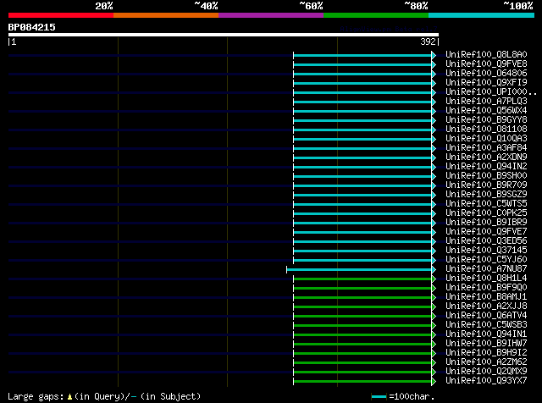Open hit UniRef100_O64806
The width and height of the screenshot is (542, 403).
pyautogui.click(x=486, y=74)
